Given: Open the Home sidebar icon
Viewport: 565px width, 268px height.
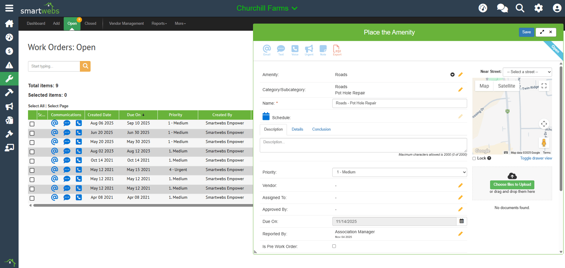Looking at the screenshot, I should coord(9,24).
